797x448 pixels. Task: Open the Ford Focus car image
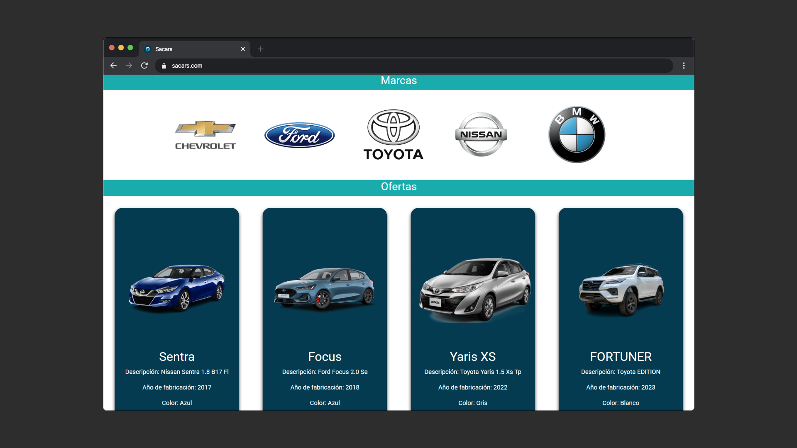(325, 288)
